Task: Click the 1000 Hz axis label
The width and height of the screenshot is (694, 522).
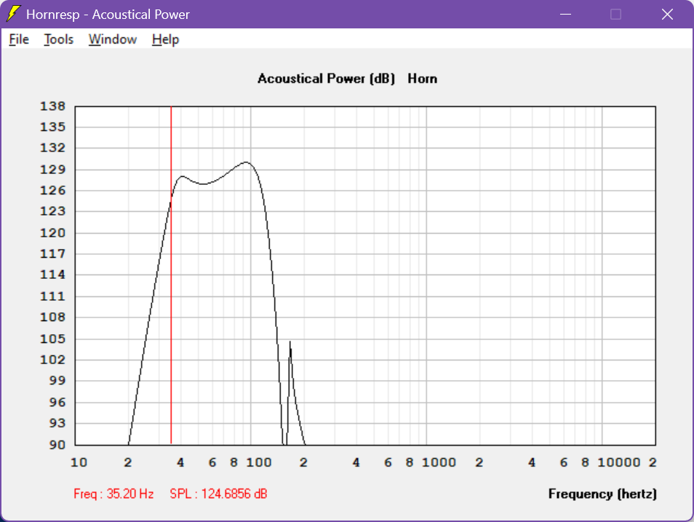Action: 439,462
